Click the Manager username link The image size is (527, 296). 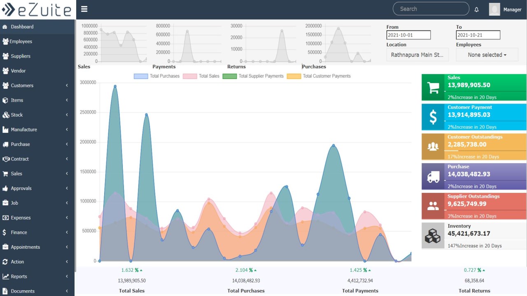coord(513,9)
